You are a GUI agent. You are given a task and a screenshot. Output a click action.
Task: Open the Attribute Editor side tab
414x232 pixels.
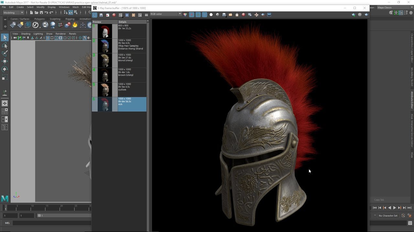coord(412,100)
